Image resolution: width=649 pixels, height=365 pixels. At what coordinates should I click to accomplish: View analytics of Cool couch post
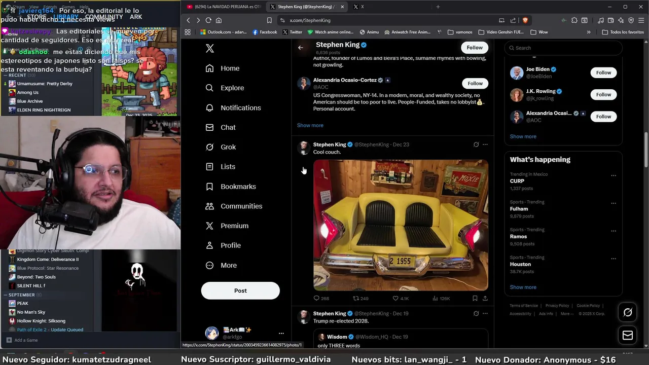point(441,299)
